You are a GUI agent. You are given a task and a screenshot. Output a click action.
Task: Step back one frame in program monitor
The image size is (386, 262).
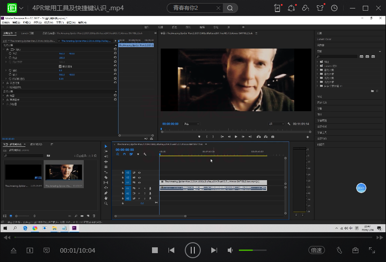(x=229, y=137)
